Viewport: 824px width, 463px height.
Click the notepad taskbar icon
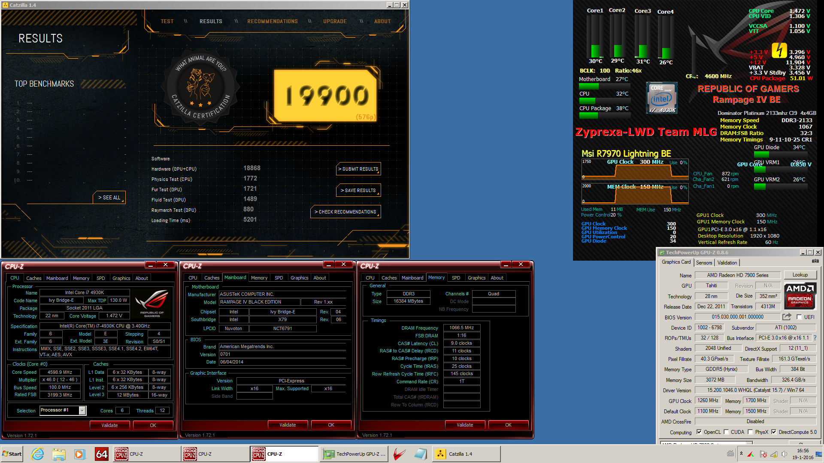[421, 454]
